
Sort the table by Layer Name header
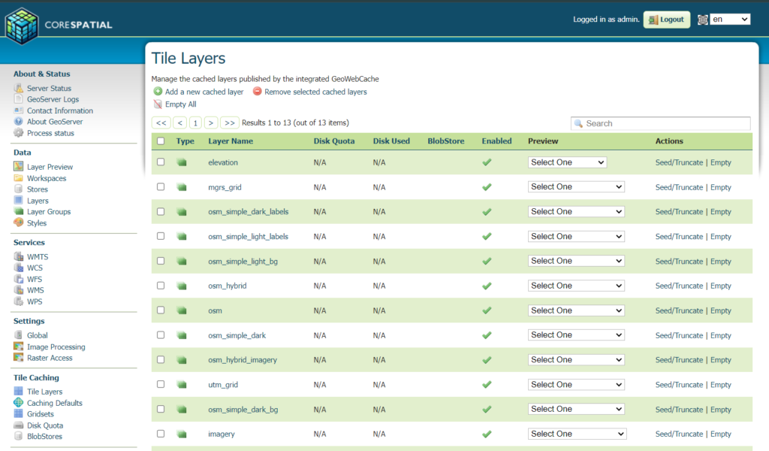pyautogui.click(x=231, y=141)
